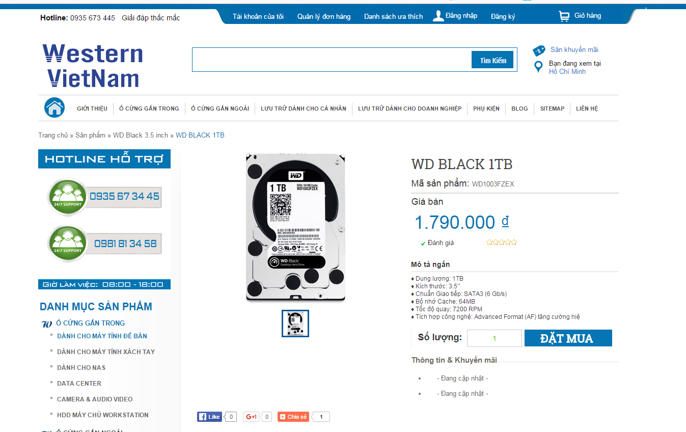The image size is (686, 432).
Task: Expand Ổ CỨNG GẮN TRONG sidebar category
Action: click(x=90, y=323)
